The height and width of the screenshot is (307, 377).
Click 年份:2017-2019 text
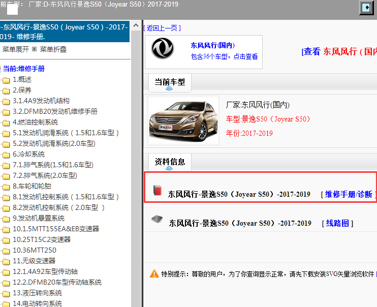249,133
